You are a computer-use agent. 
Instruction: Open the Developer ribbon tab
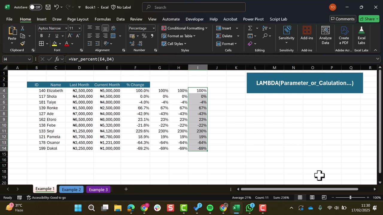coord(194,19)
